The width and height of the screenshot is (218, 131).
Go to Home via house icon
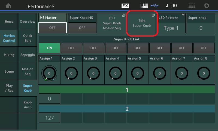[9, 6]
